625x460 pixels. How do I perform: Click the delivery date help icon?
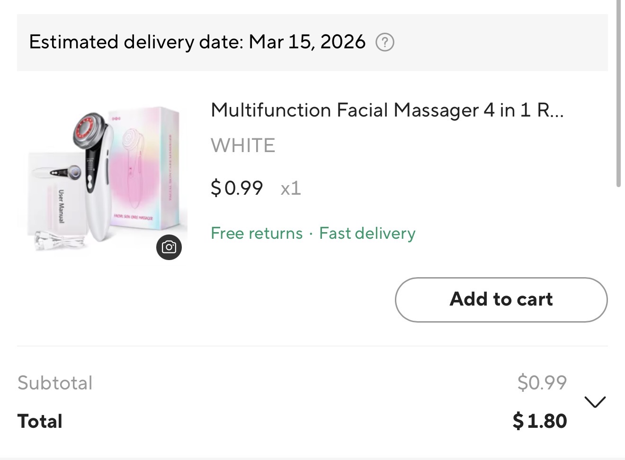click(x=384, y=43)
